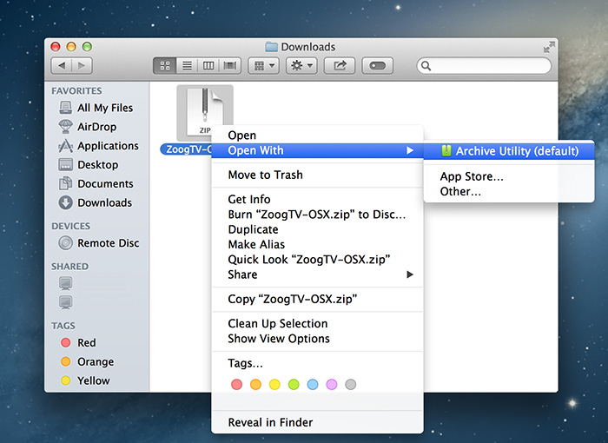Click the search magnifier icon

426,65
